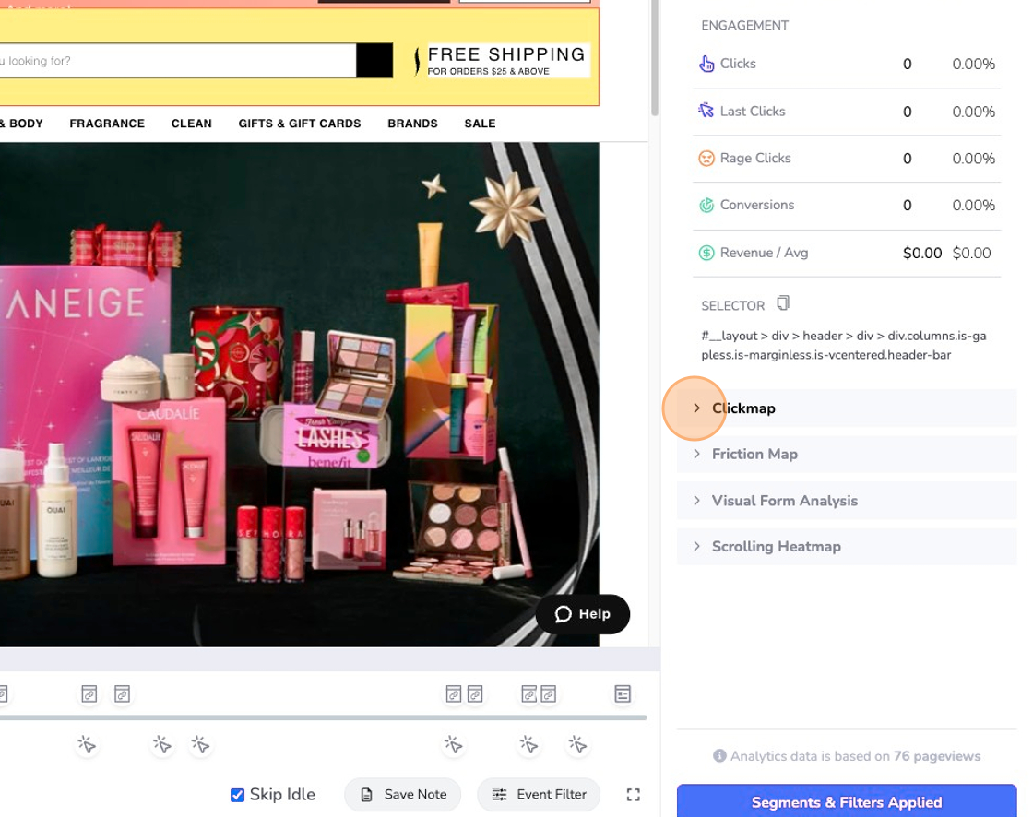The height and width of the screenshot is (817, 1033).
Task: Click the '#__layout > div > header' selector text
Action: pyautogui.click(x=844, y=345)
